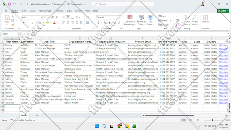
Task: Click the Paste clipboard icon
Action: point(7,17)
